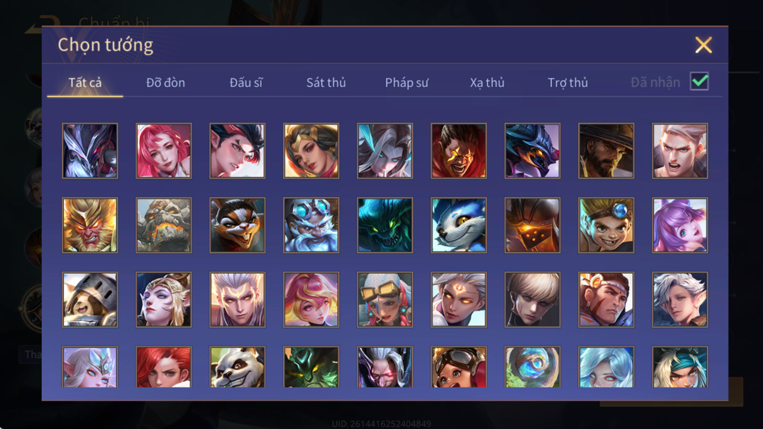Pick the rock golem hero with lava cracks
The image size is (763, 429).
click(164, 225)
